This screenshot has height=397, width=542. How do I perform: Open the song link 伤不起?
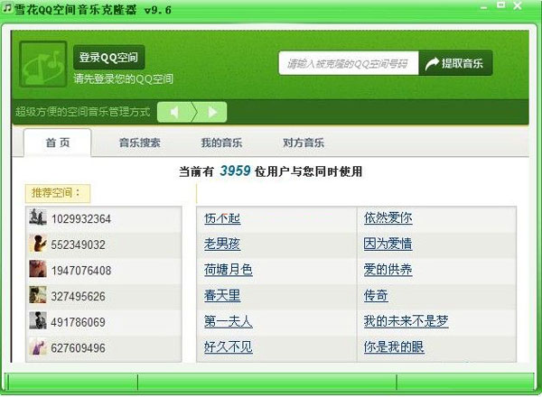click(x=222, y=218)
